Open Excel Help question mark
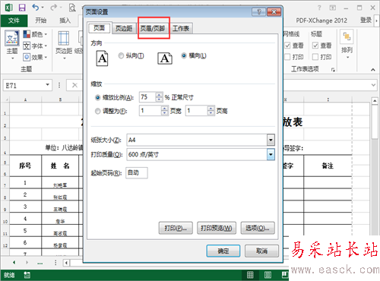380x281 pixels. tap(319, 8)
